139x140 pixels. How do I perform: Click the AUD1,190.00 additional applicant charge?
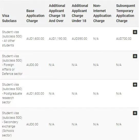[x=58, y=39]
